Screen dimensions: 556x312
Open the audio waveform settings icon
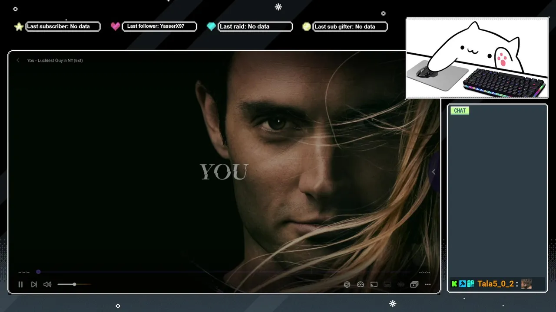tap(401, 285)
